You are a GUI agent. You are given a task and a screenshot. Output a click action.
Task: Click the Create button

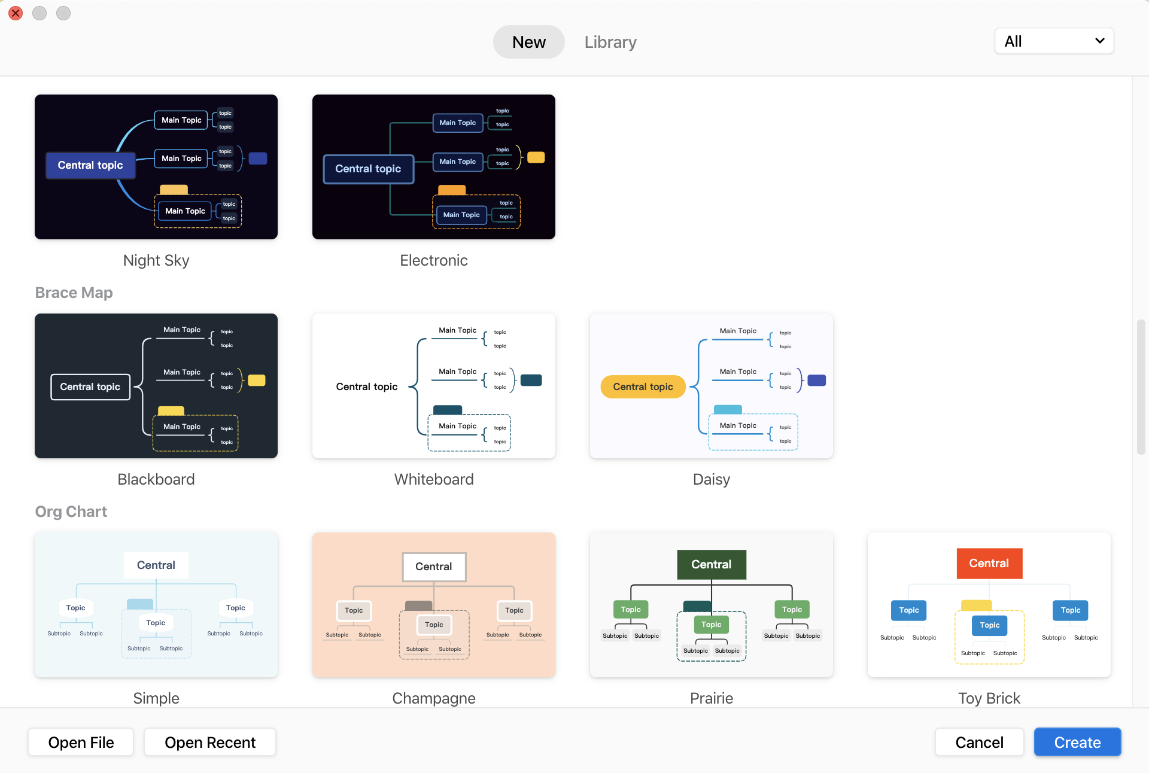pyautogui.click(x=1077, y=742)
